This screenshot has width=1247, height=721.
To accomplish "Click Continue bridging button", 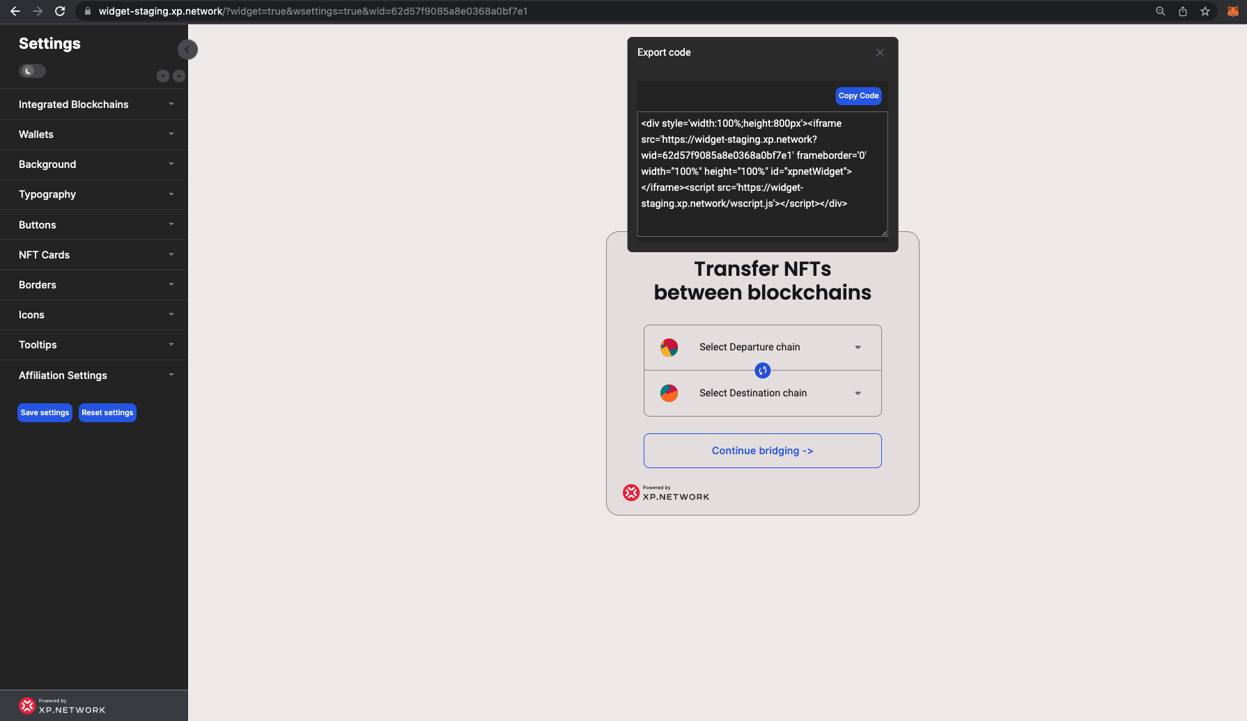I will pyautogui.click(x=763, y=451).
